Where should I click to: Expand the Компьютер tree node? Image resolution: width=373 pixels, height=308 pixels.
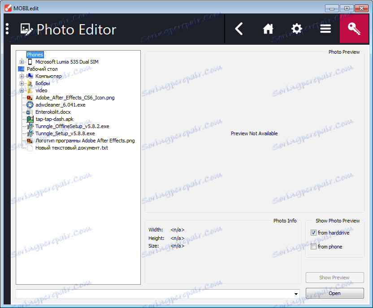pyautogui.click(x=22, y=76)
